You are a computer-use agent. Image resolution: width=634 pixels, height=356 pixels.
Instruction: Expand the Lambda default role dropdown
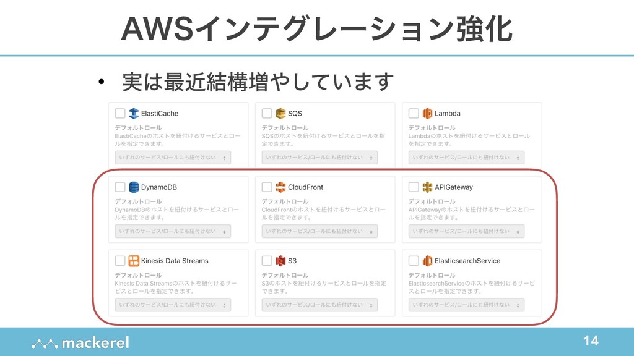[467, 158]
